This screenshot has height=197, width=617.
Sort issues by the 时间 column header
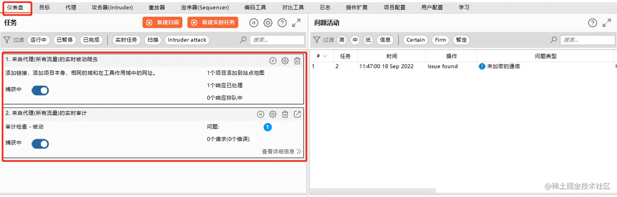click(392, 56)
